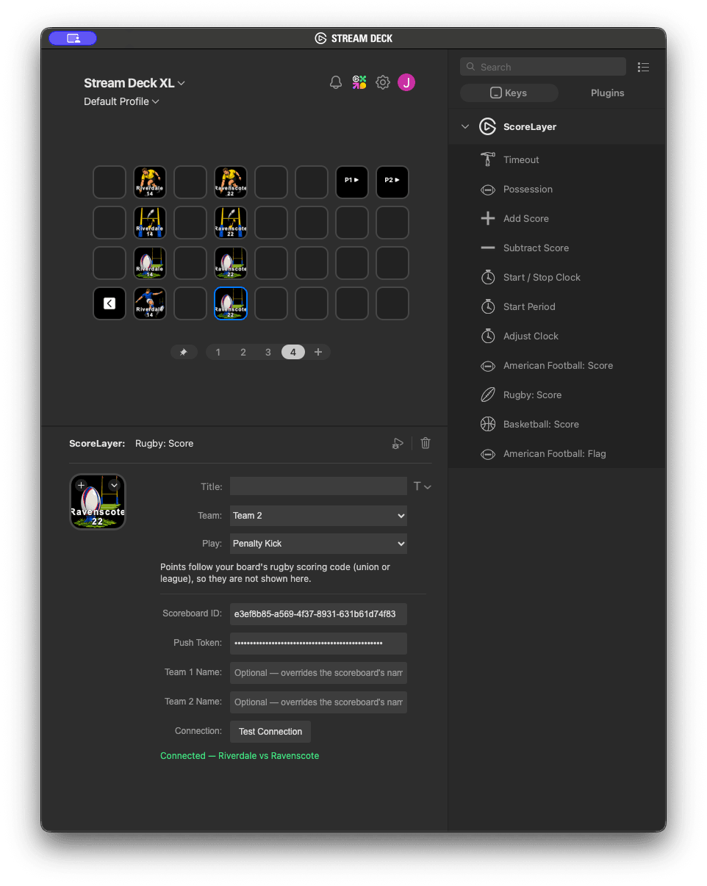707x886 pixels.
Task: Choose the Start Period action
Action: (x=556, y=306)
